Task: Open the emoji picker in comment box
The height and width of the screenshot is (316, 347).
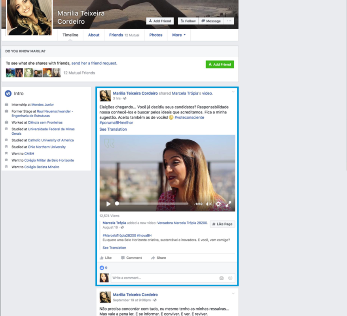Action: coord(230,278)
